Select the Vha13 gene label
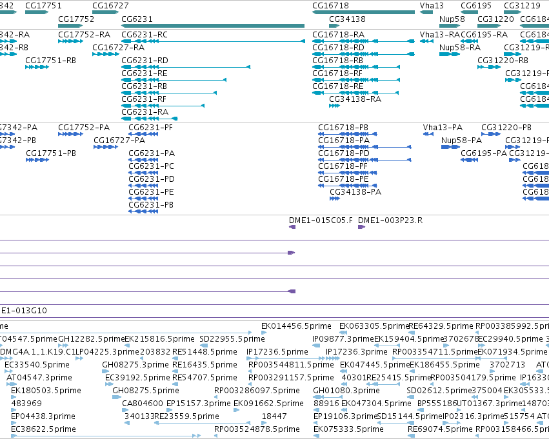This screenshot has width=549, height=439. 432,6
